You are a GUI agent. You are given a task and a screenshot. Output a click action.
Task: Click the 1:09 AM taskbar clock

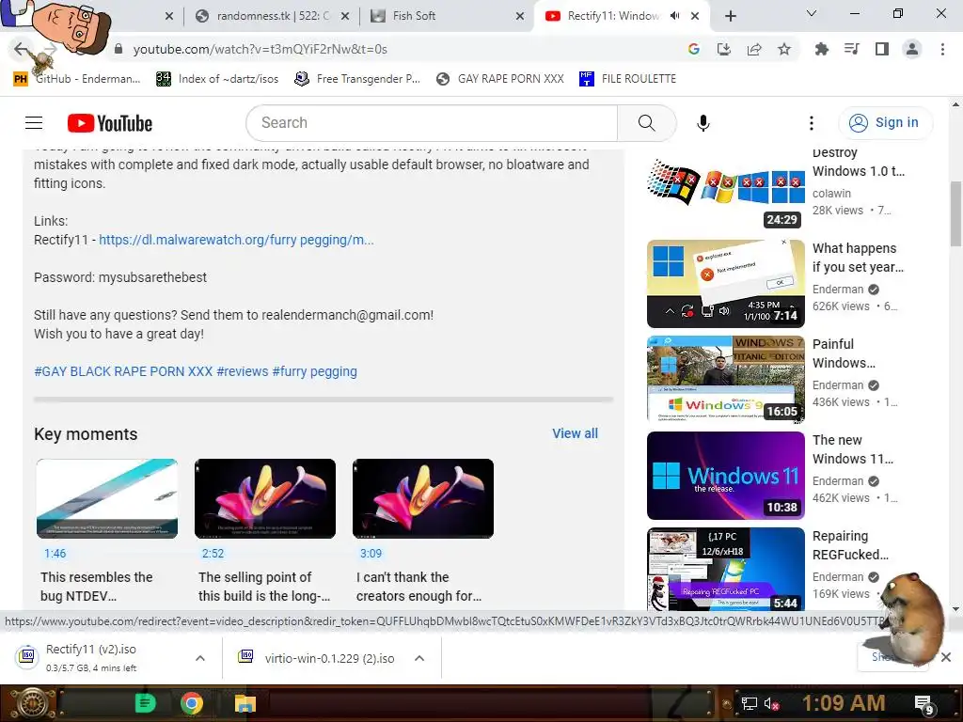[x=844, y=703]
